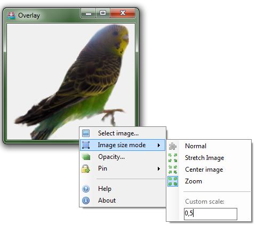Click the Overlay app icon in title bar
Screen dimensions: 257x233
pos(11,15)
